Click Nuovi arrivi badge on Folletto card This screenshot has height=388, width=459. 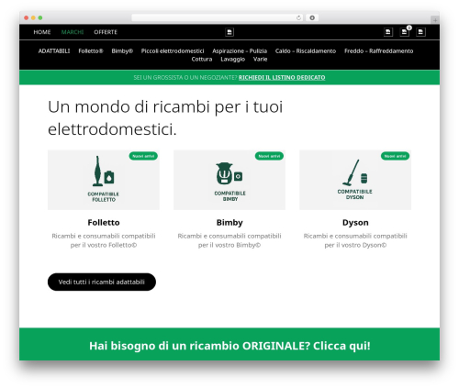(143, 156)
